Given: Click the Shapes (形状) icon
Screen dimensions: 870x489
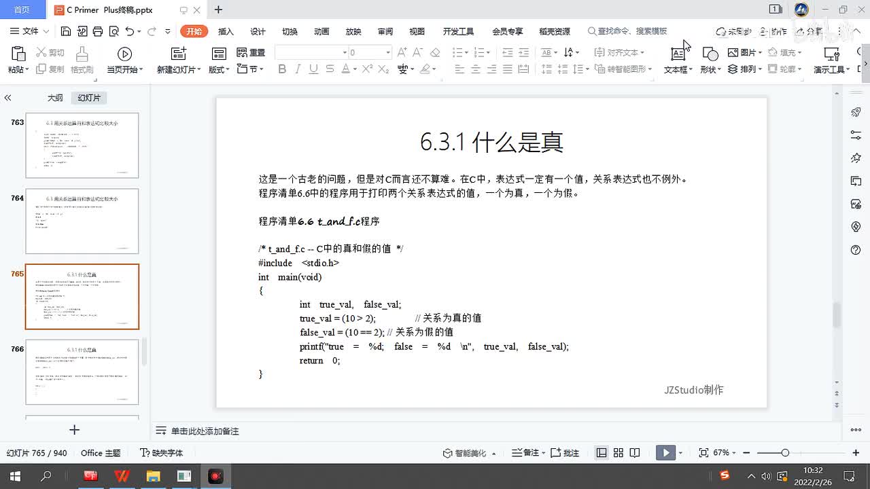Looking at the screenshot, I should coord(710,54).
